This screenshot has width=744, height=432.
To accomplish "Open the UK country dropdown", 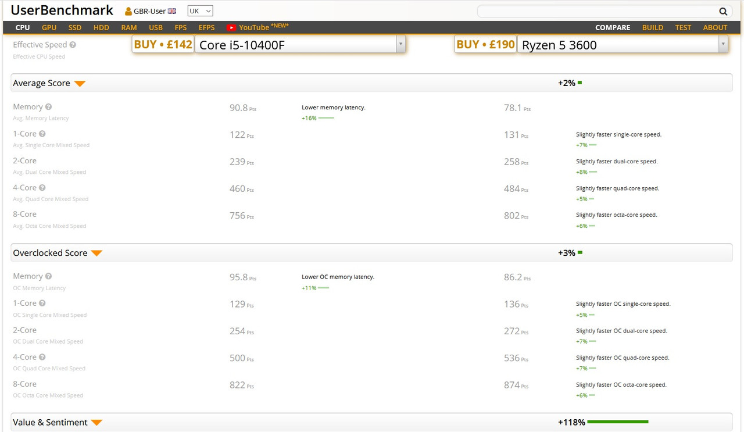I will 200,11.
